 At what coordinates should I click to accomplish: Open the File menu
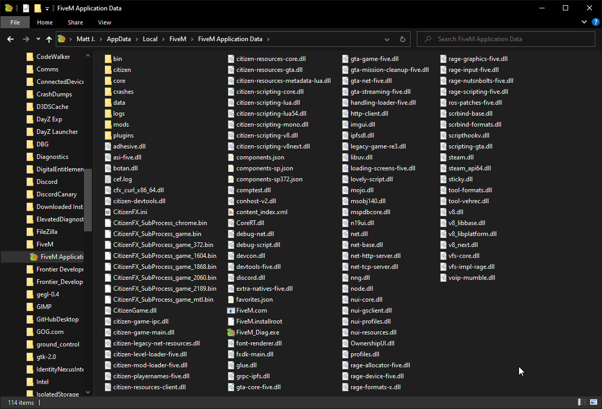pos(15,22)
